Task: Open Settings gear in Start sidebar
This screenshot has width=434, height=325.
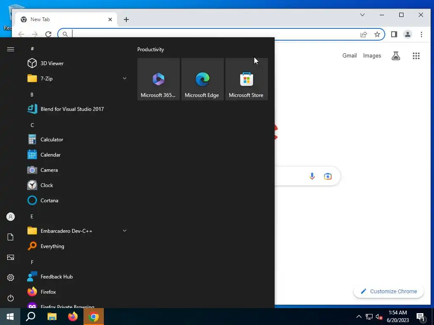Action: pos(11,278)
